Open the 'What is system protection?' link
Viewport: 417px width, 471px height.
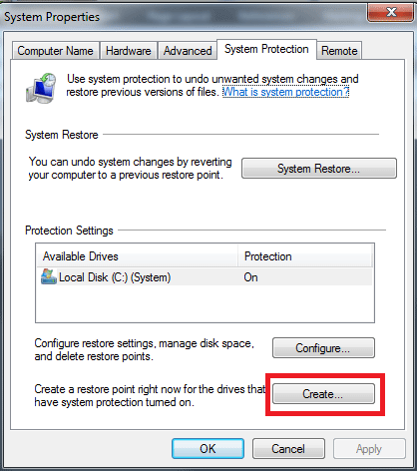pos(285,92)
